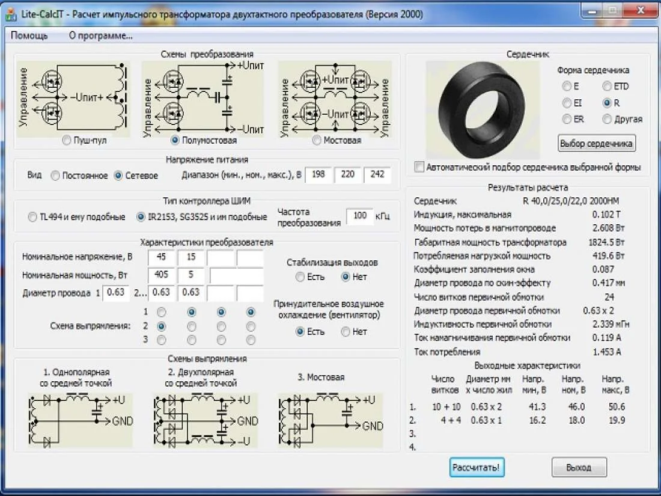Open the Помощь menu
The width and height of the screenshot is (661, 496).
tap(29, 35)
